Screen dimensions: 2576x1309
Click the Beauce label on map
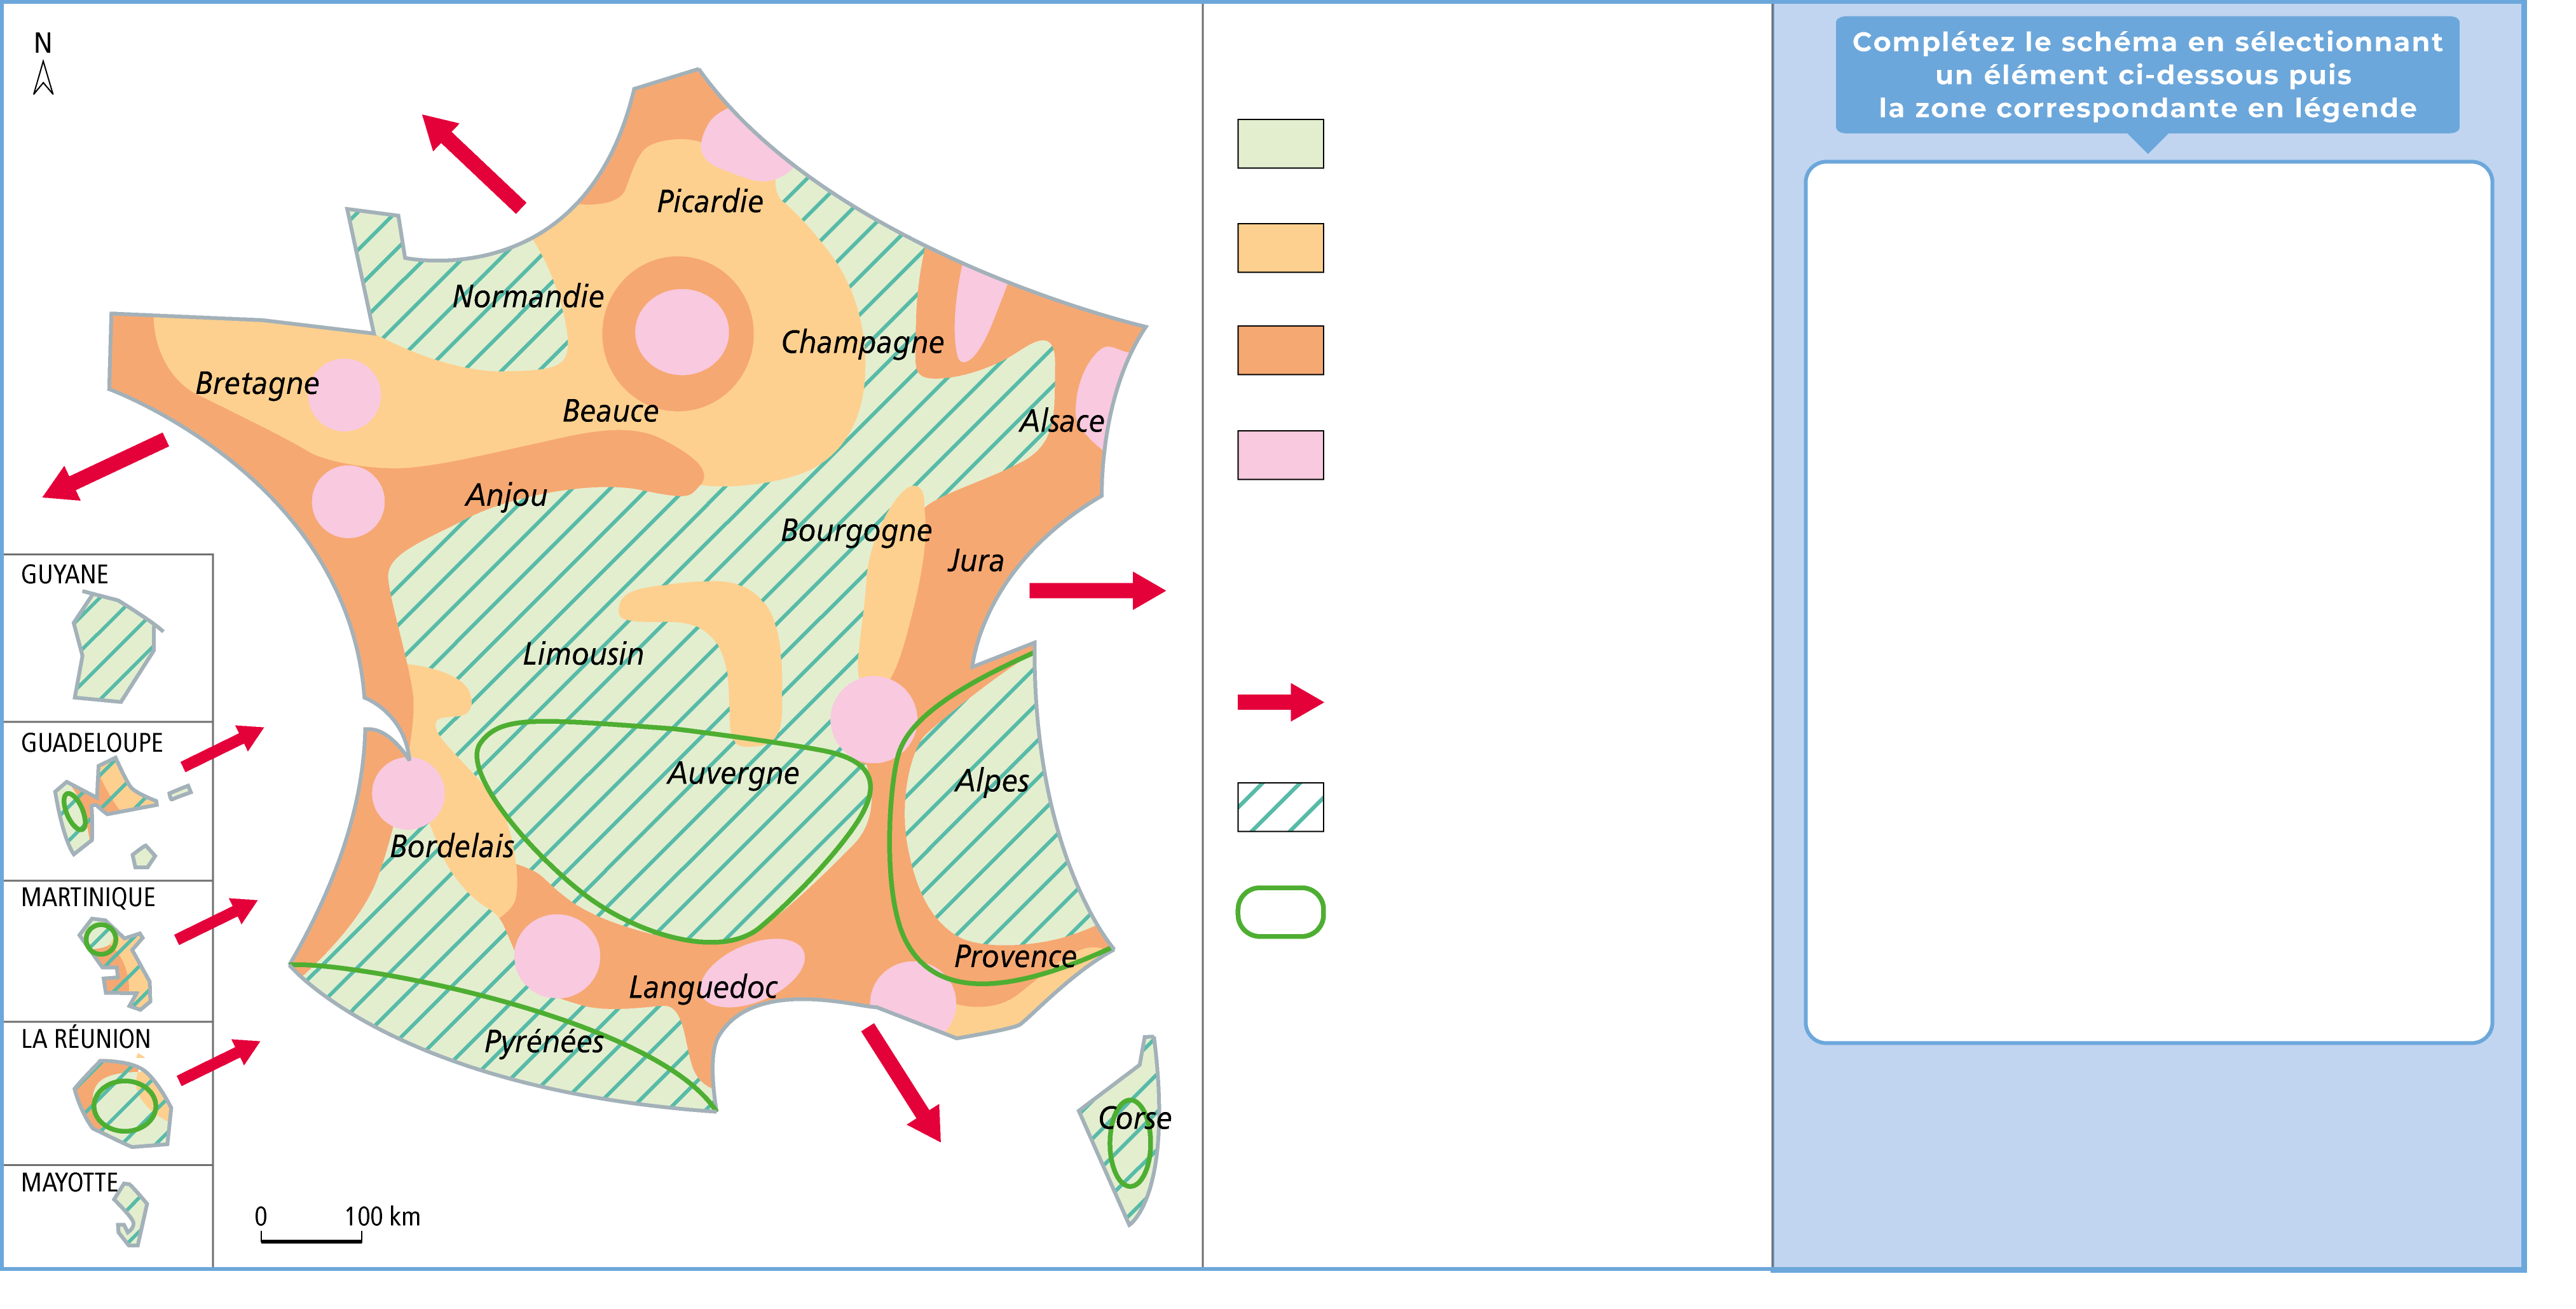pyautogui.click(x=610, y=412)
